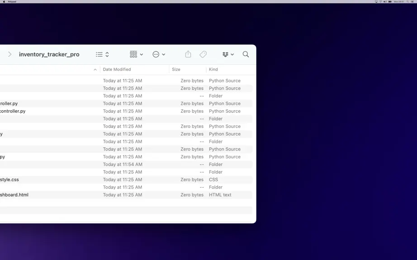Click the battery menu bar icon
Image resolution: width=417 pixels, height=260 pixels.
pos(390,2)
